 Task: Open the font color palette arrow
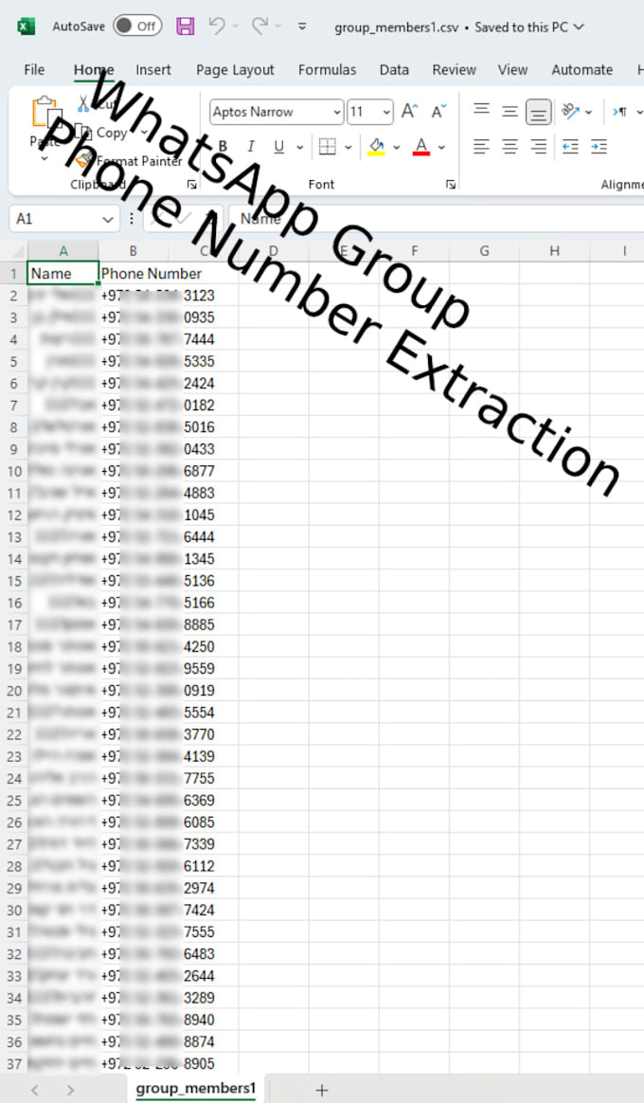coord(441,147)
